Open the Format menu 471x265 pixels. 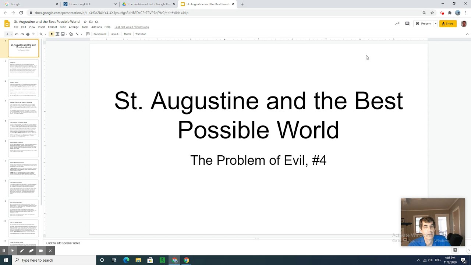click(x=52, y=27)
